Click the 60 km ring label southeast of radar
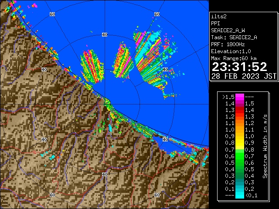 point(157,195)
